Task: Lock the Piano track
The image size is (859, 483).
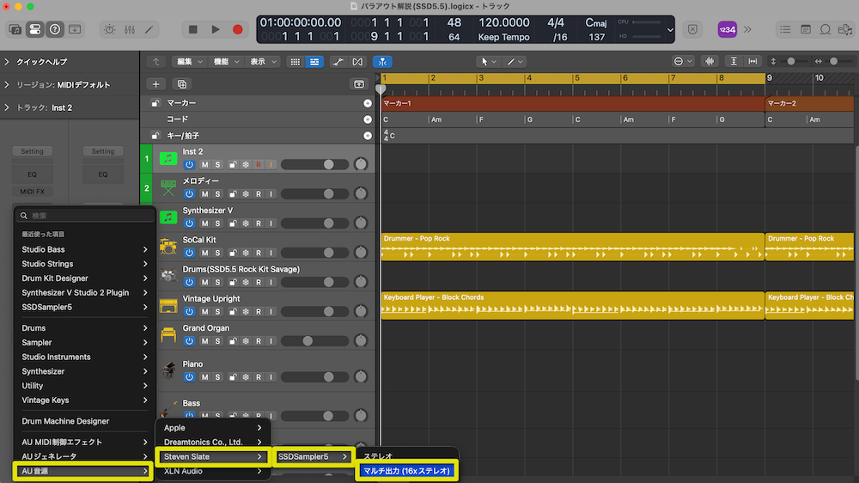Action: 233,377
